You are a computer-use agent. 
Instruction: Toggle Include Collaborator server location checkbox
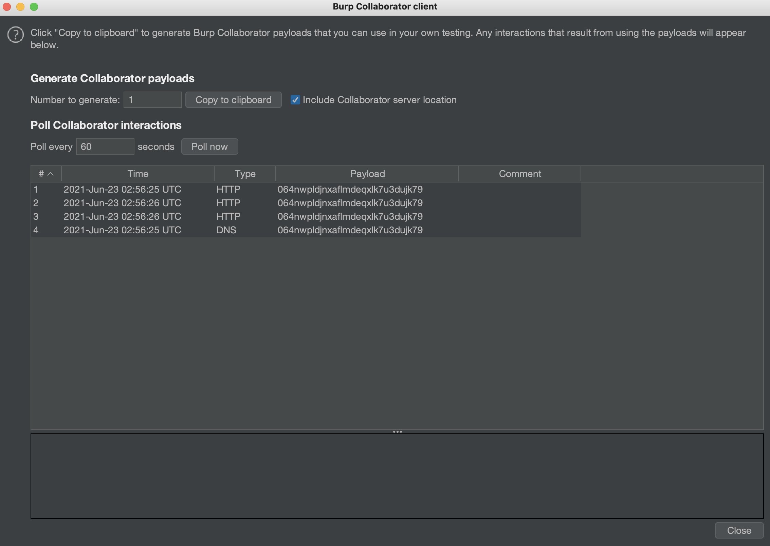pyautogui.click(x=295, y=100)
